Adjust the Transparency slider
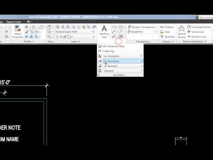 [142, 32]
